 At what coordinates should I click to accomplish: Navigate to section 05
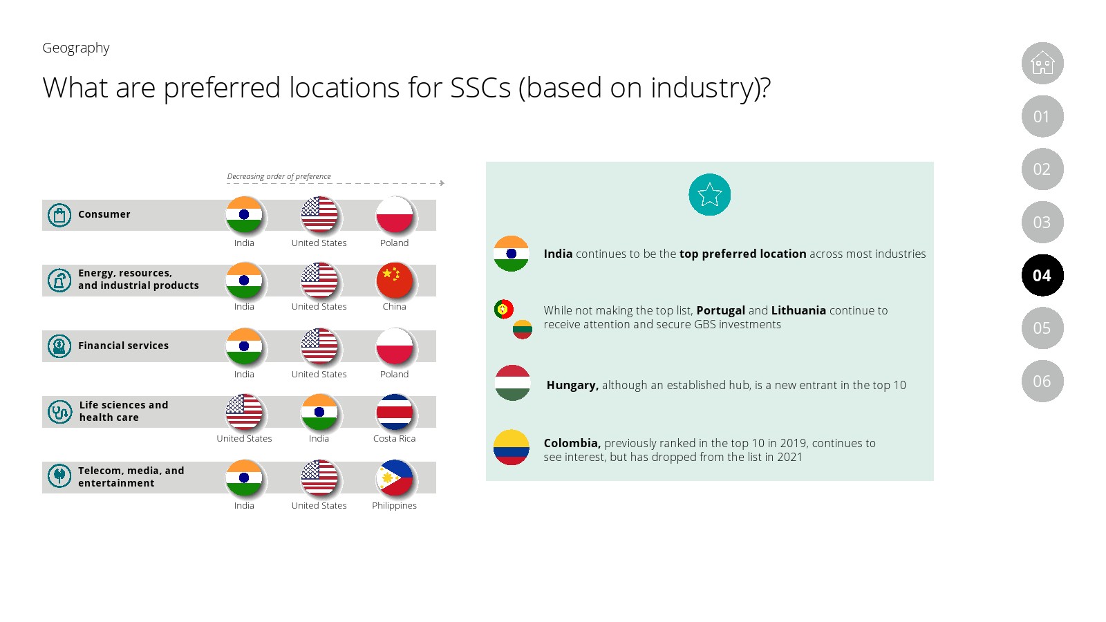(1042, 328)
